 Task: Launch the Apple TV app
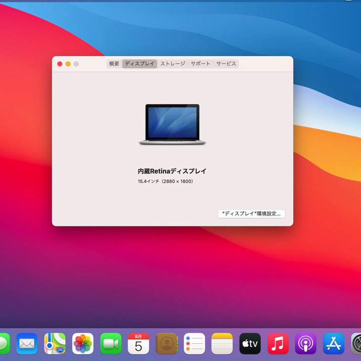pos(250,343)
